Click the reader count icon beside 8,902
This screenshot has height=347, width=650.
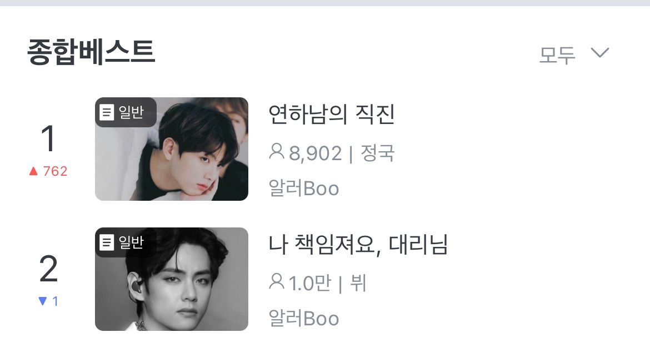pyautogui.click(x=277, y=151)
